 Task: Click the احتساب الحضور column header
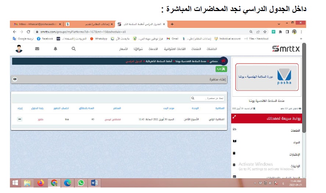pyautogui.click(x=61, y=108)
